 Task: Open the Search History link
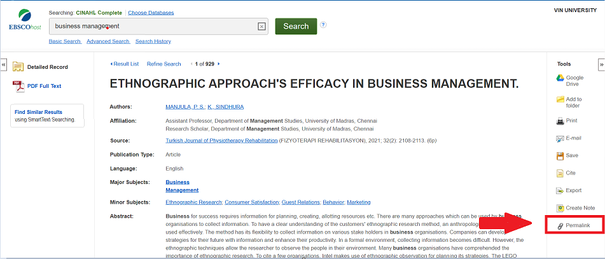point(153,41)
